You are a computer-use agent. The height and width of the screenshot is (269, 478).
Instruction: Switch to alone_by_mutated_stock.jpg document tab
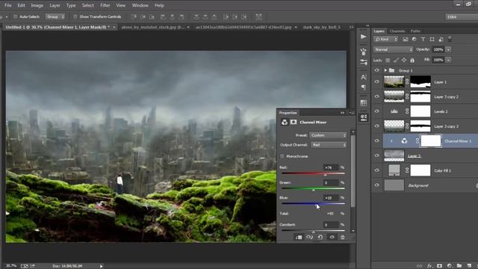pyautogui.click(x=152, y=27)
